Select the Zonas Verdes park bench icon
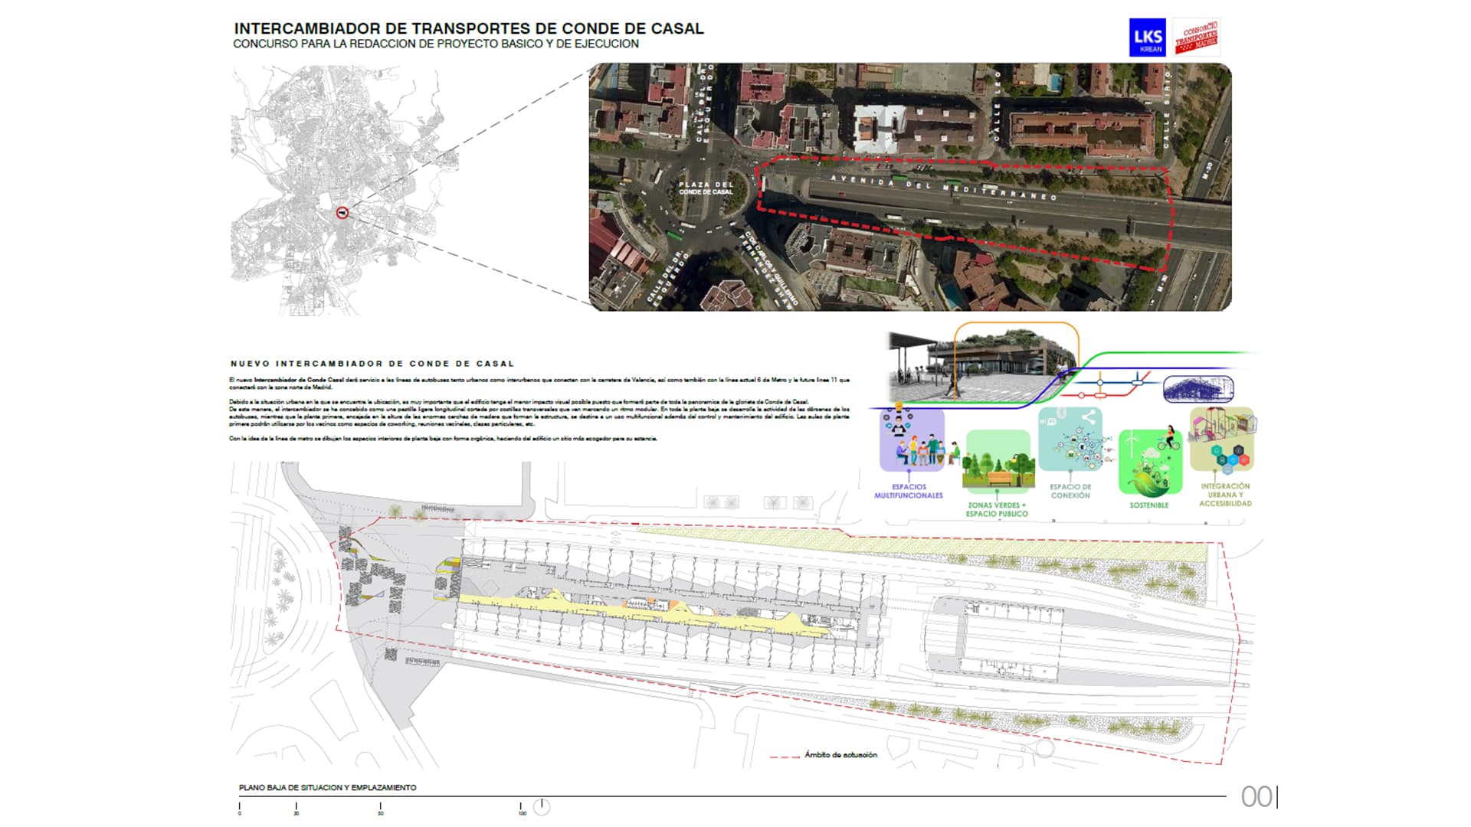The height and width of the screenshot is (827, 1471). pyautogui.click(x=997, y=462)
